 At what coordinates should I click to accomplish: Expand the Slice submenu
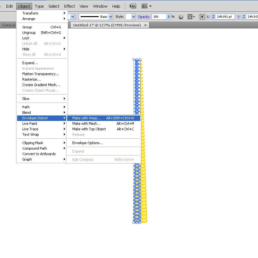42,99
